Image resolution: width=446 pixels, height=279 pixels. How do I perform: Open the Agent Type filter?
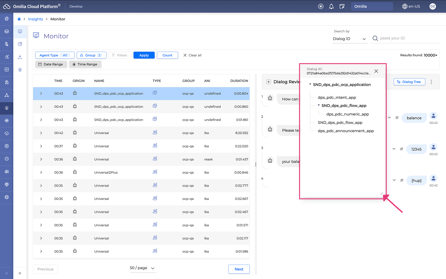[x=55, y=55]
